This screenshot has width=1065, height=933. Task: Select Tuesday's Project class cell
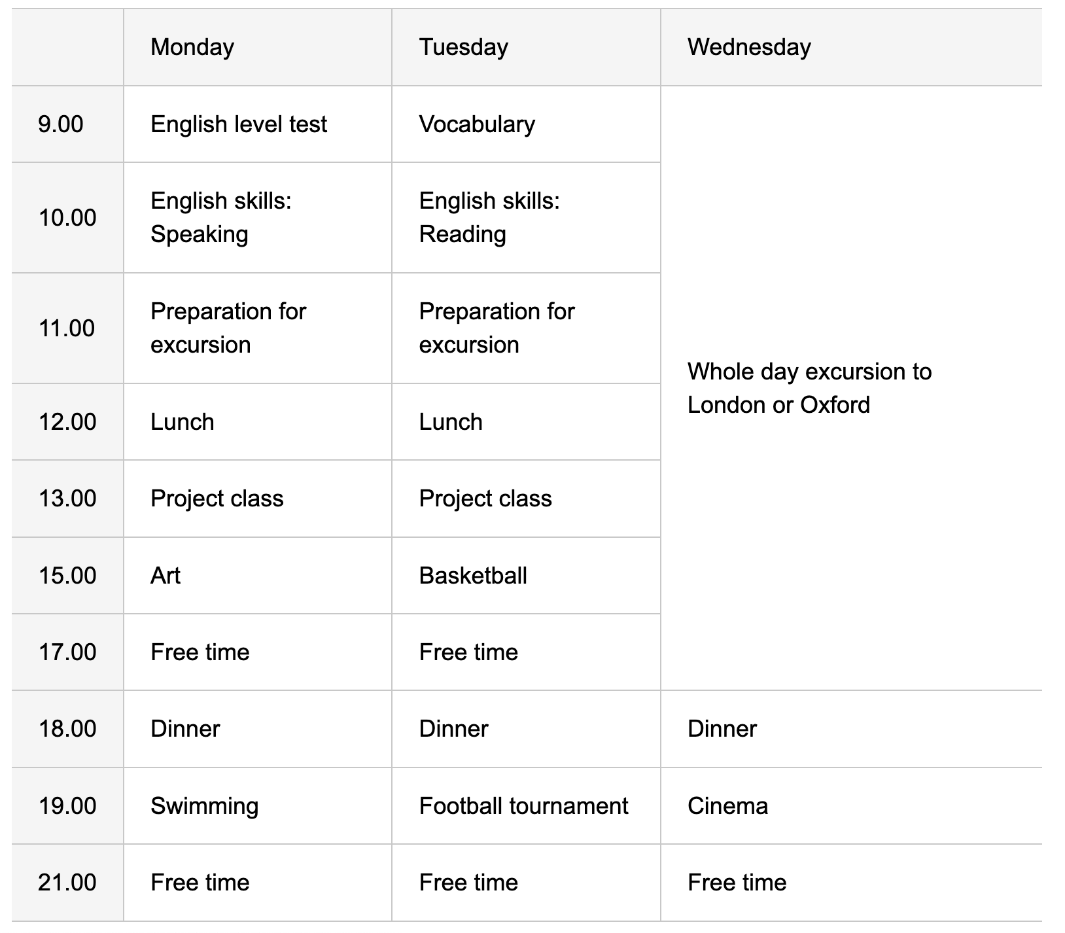point(485,499)
